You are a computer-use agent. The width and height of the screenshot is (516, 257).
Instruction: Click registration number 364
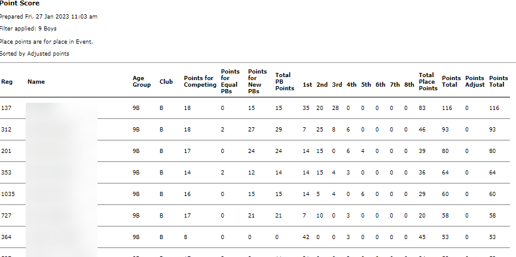point(6,237)
